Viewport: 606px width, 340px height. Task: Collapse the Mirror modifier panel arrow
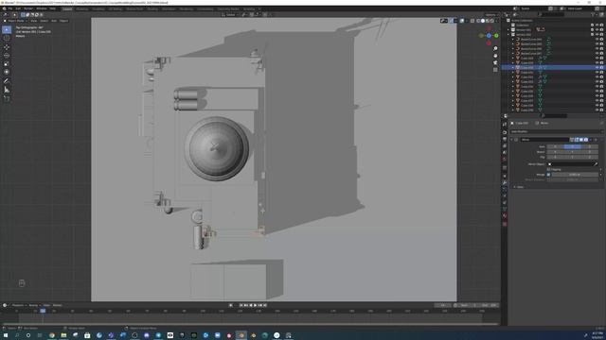click(x=512, y=140)
